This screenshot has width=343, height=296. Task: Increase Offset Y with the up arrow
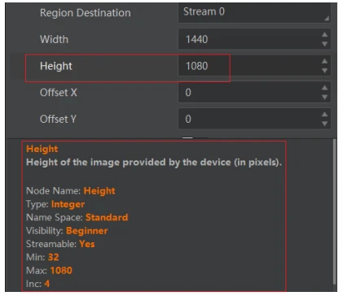point(324,115)
